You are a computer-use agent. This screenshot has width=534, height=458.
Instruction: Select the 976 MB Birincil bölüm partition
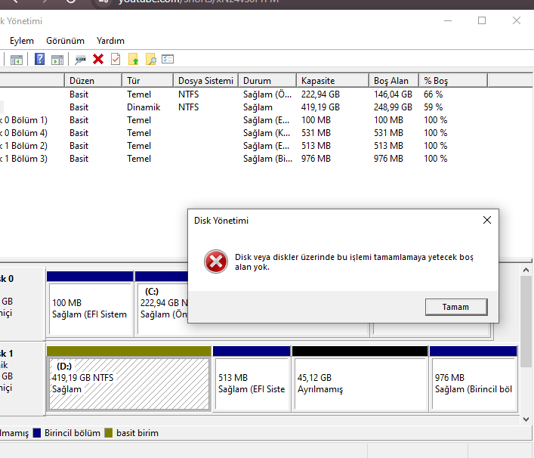(x=474, y=379)
